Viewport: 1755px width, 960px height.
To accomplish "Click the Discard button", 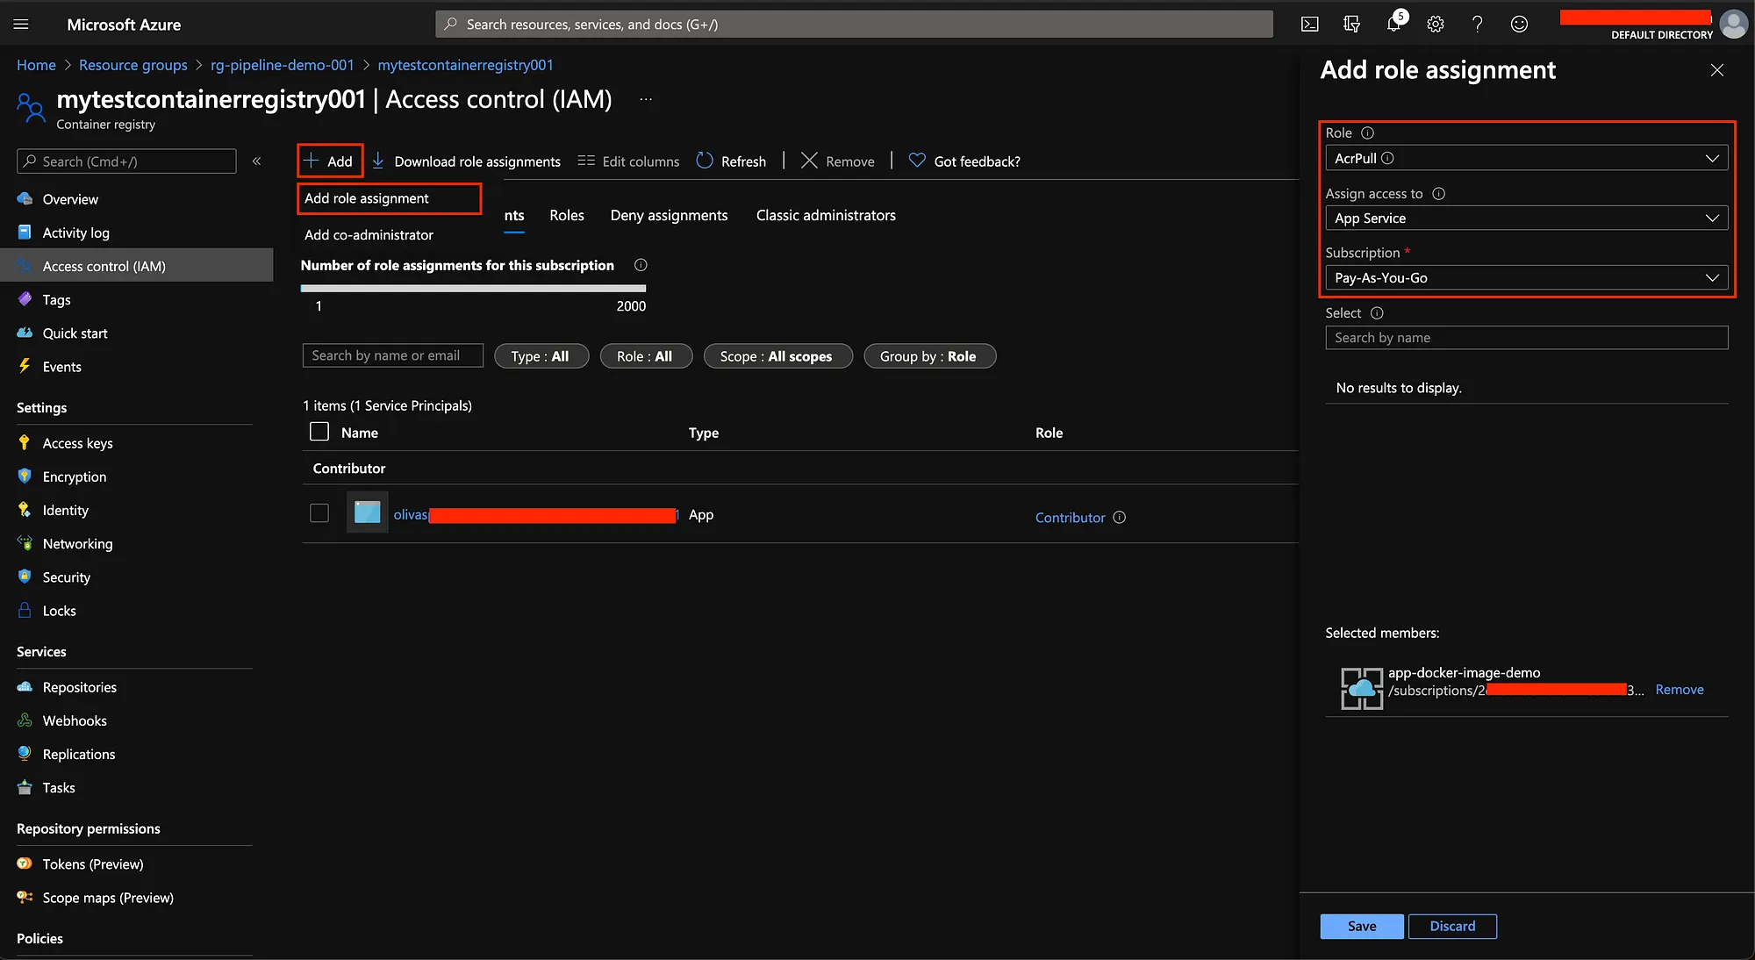I will click(x=1452, y=927).
